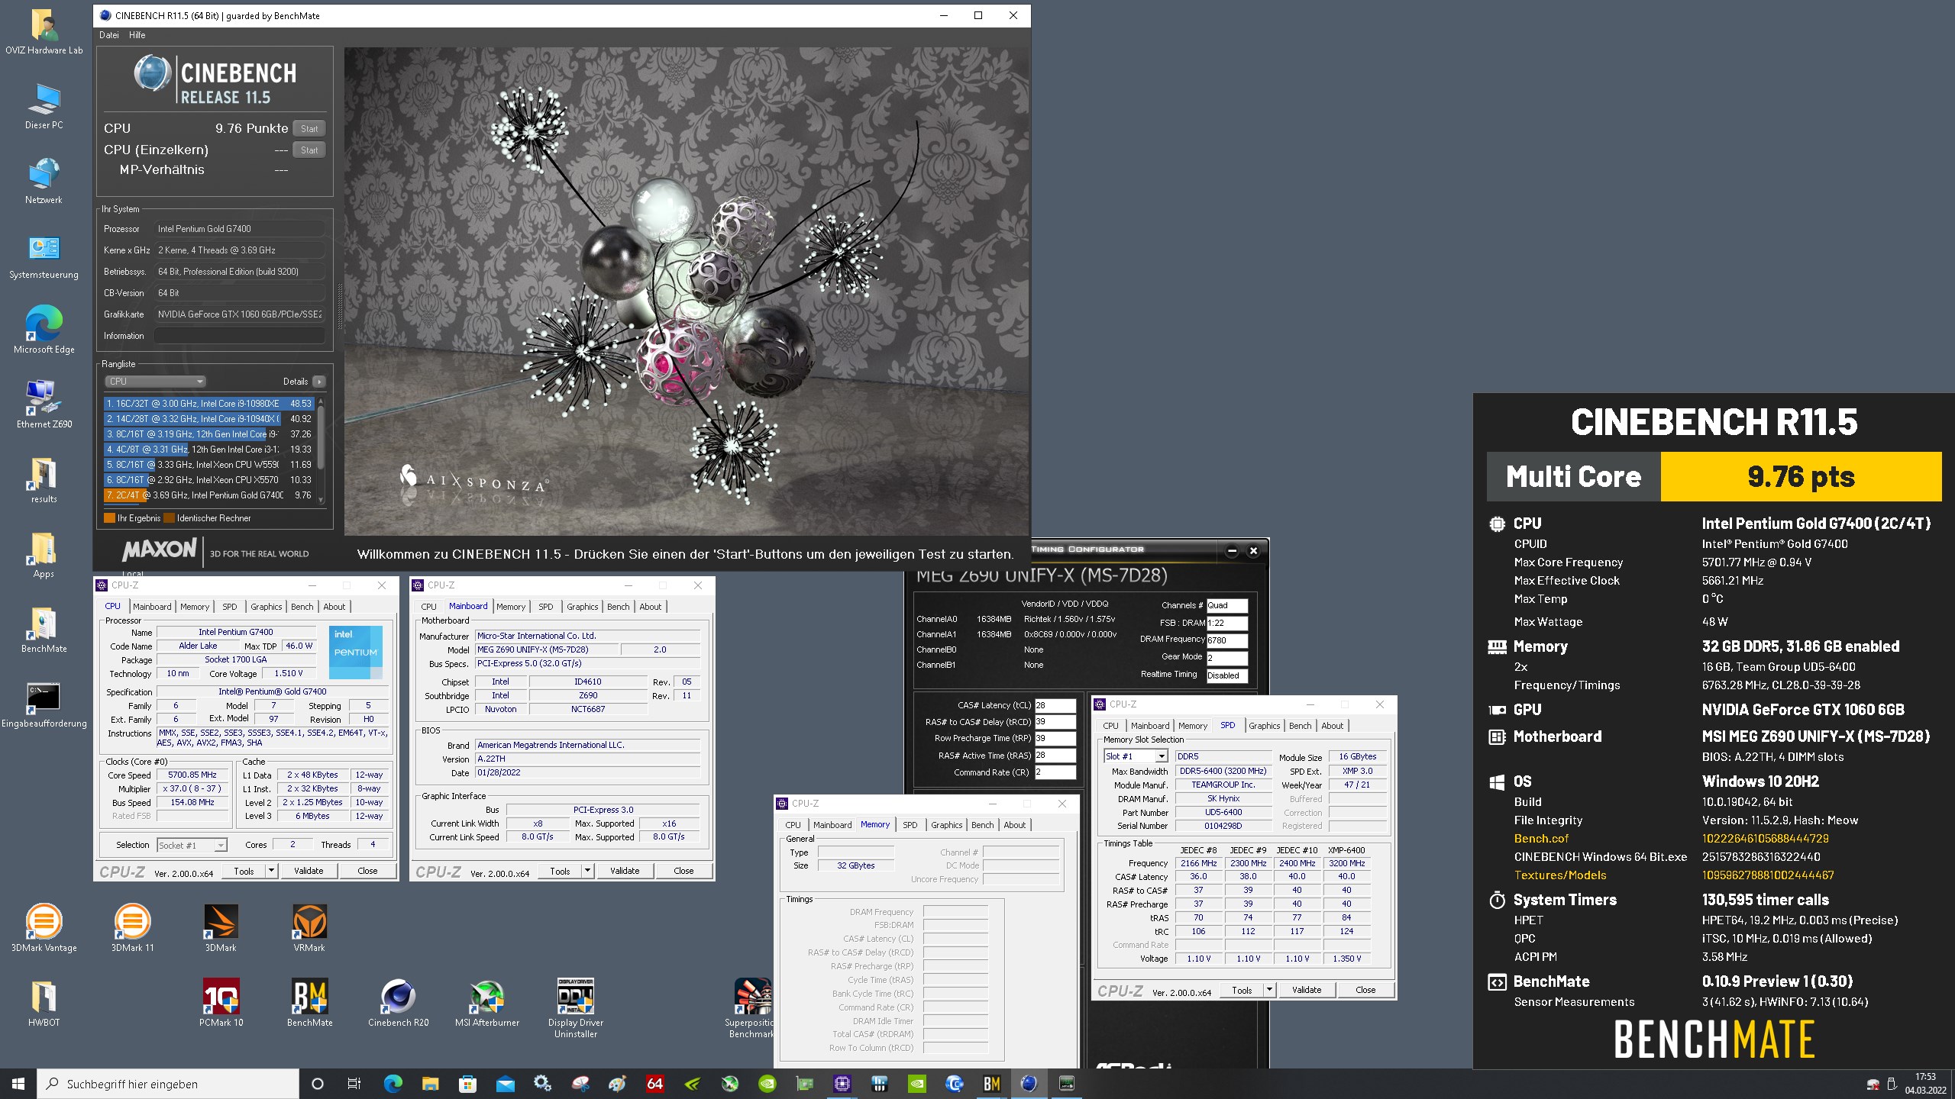
Task: Click Validate in the CPU-Z CPU window
Action: (x=309, y=871)
